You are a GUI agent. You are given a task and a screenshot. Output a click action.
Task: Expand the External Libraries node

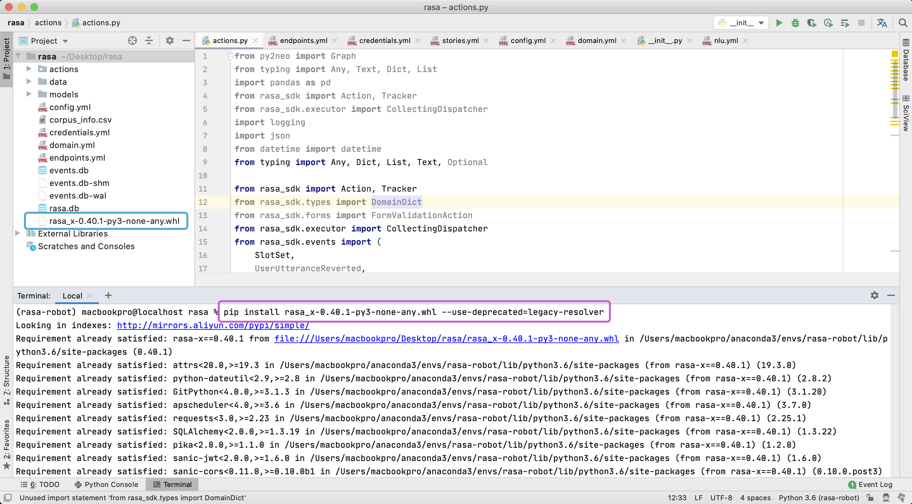[17, 234]
